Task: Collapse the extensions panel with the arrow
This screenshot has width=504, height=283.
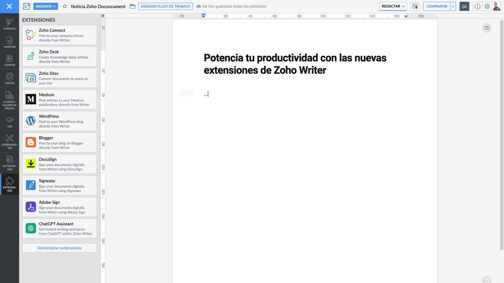Action: tap(103, 16)
